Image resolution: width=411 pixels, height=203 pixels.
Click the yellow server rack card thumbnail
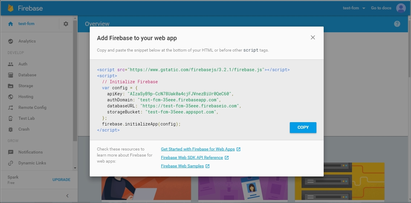340,182
